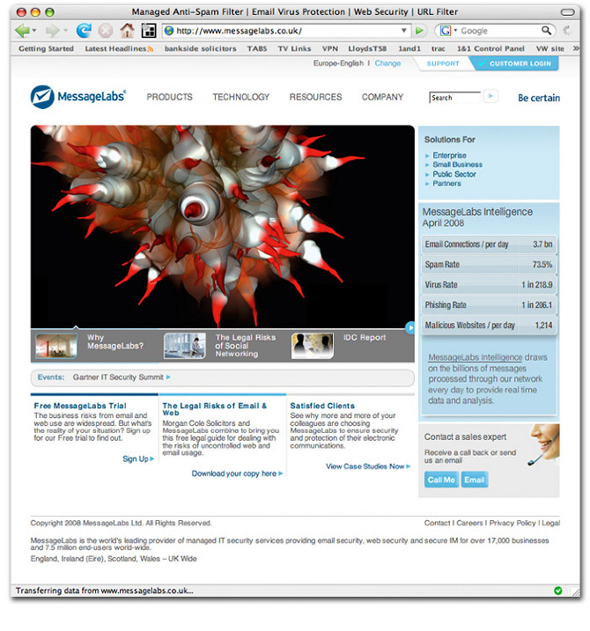
Task: Open the TV Links bookmark
Action: click(x=294, y=48)
